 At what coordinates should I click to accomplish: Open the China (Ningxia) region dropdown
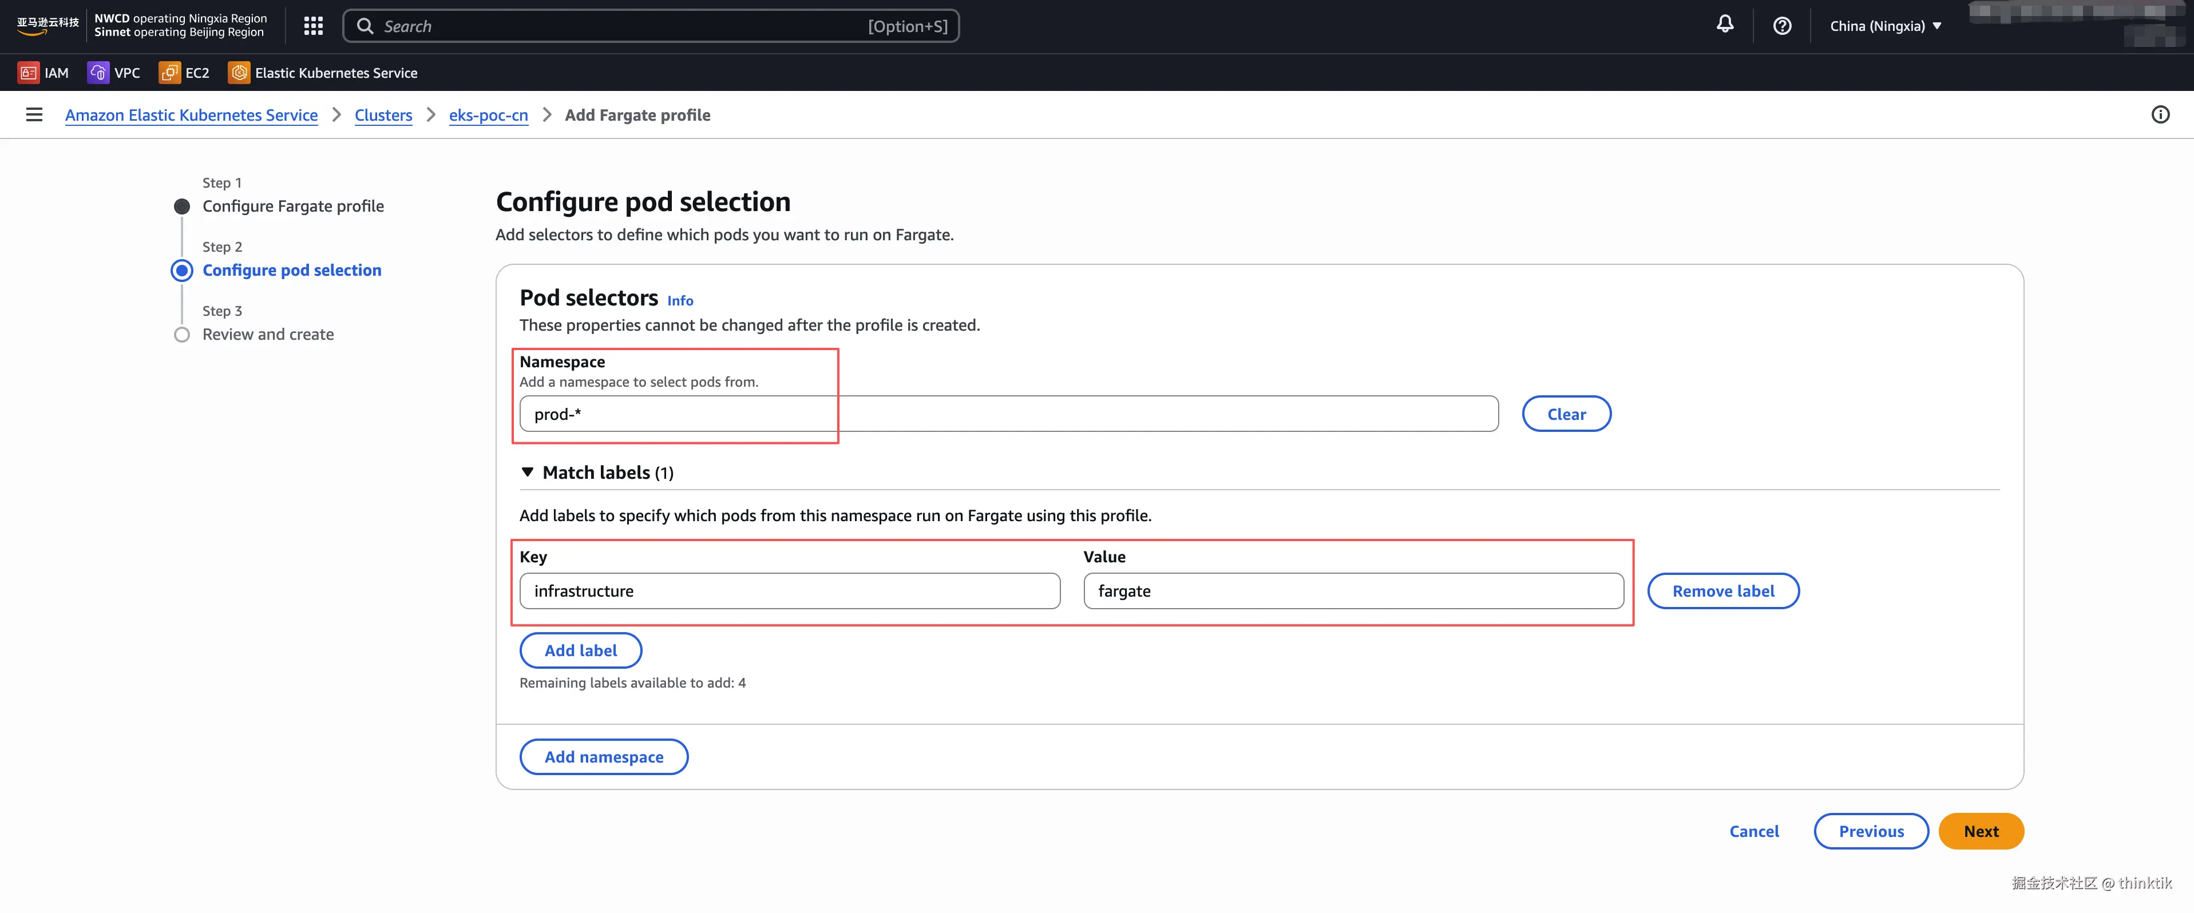point(1885,26)
